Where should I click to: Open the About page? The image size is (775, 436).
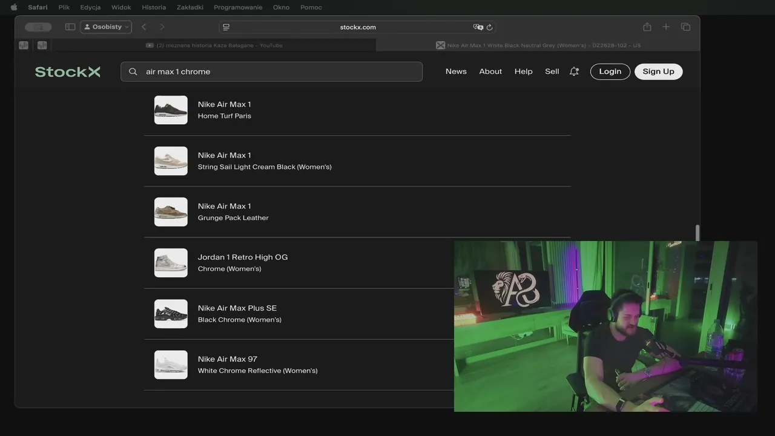click(490, 71)
